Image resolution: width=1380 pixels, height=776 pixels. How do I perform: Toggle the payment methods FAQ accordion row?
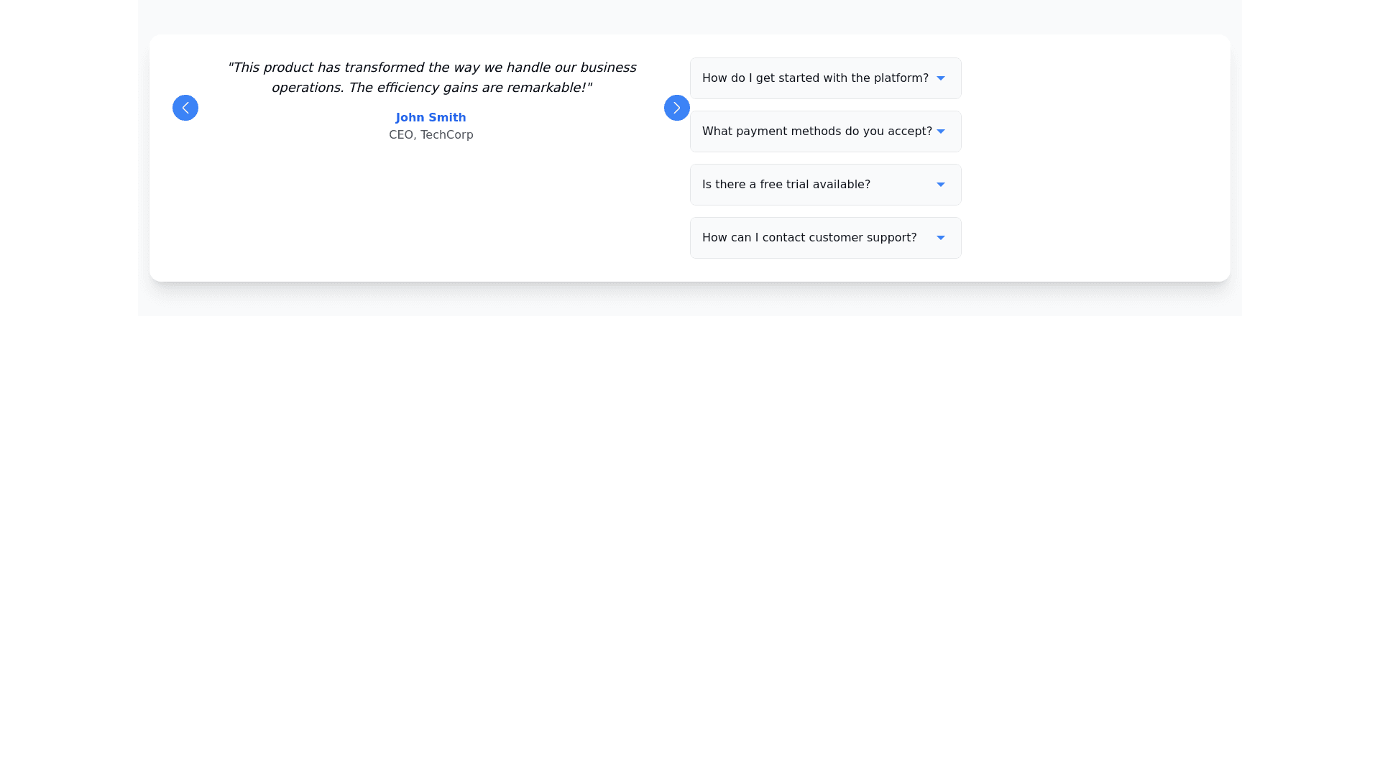pos(825,131)
